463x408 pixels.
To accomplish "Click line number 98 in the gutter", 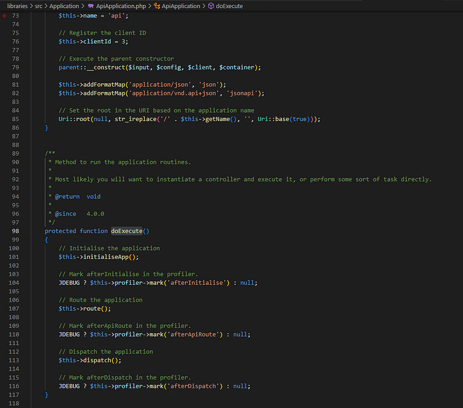I will pyautogui.click(x=16, y=231).
